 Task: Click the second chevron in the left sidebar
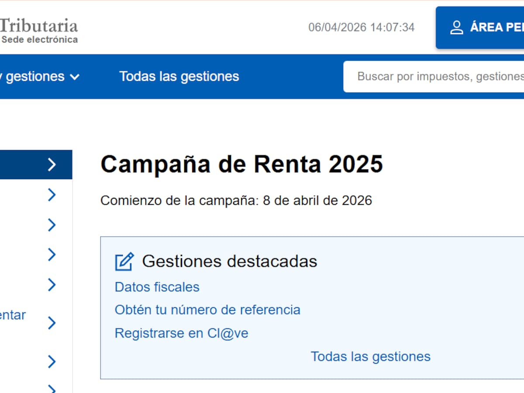coord(52,194)
